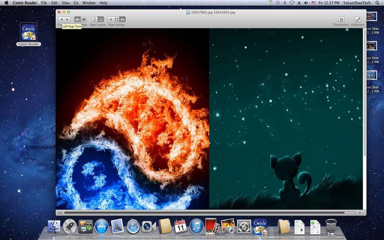
Task: Open Mission Control from the Dock
Action: pyautogui.click(x=86, y=226)
